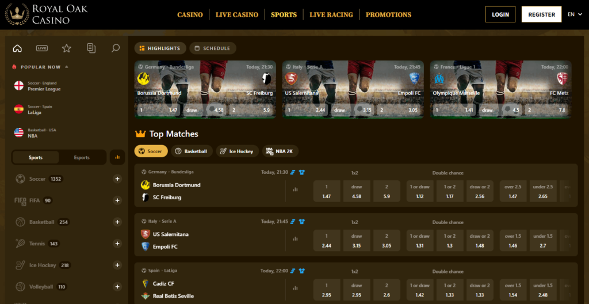Open the LIVE events icon

[41, 48]
